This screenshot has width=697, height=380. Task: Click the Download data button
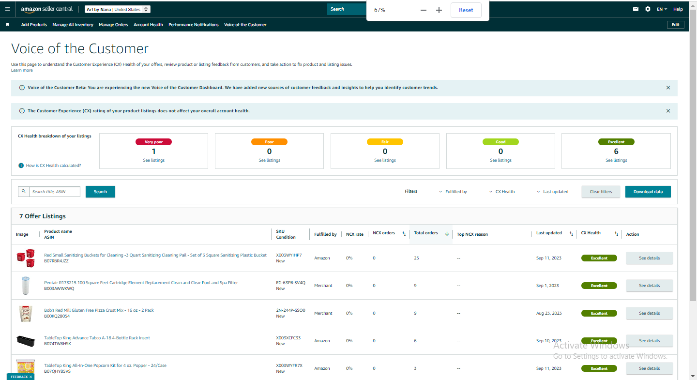(648, 192)
